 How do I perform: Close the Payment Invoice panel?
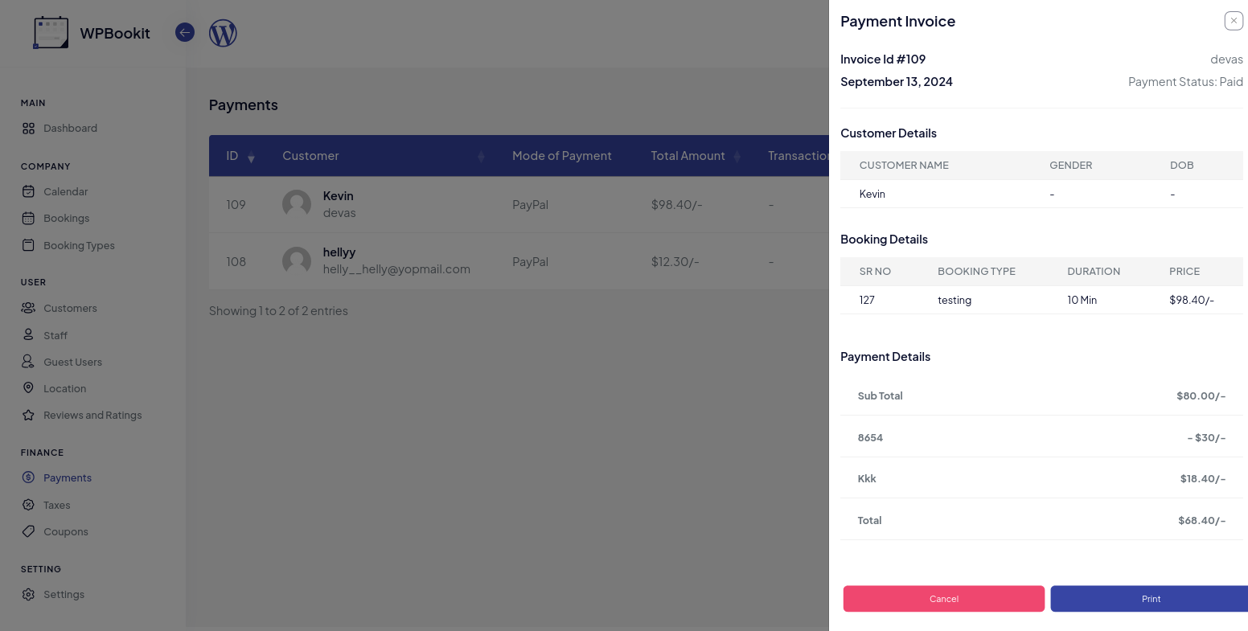[1234, 21]
